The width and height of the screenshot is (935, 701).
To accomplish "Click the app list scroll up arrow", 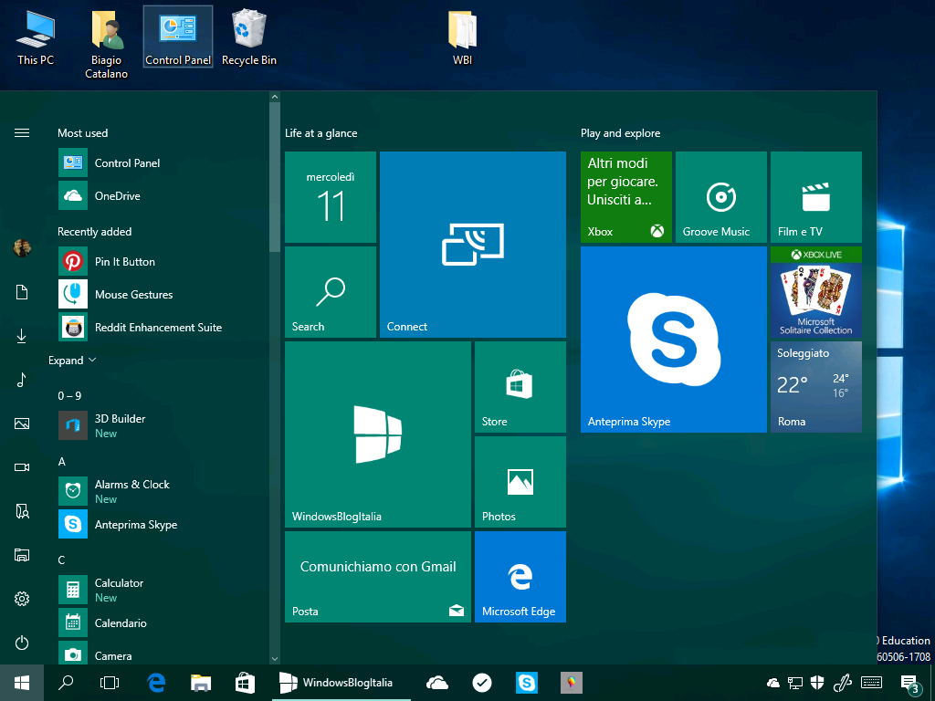I will [x=274, y=97].
